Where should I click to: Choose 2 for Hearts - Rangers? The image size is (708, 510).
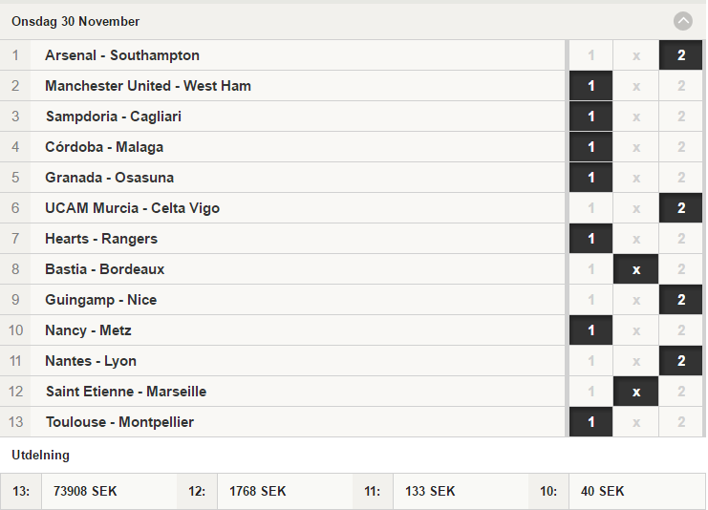pyautogui.click(x=681, y=239)
